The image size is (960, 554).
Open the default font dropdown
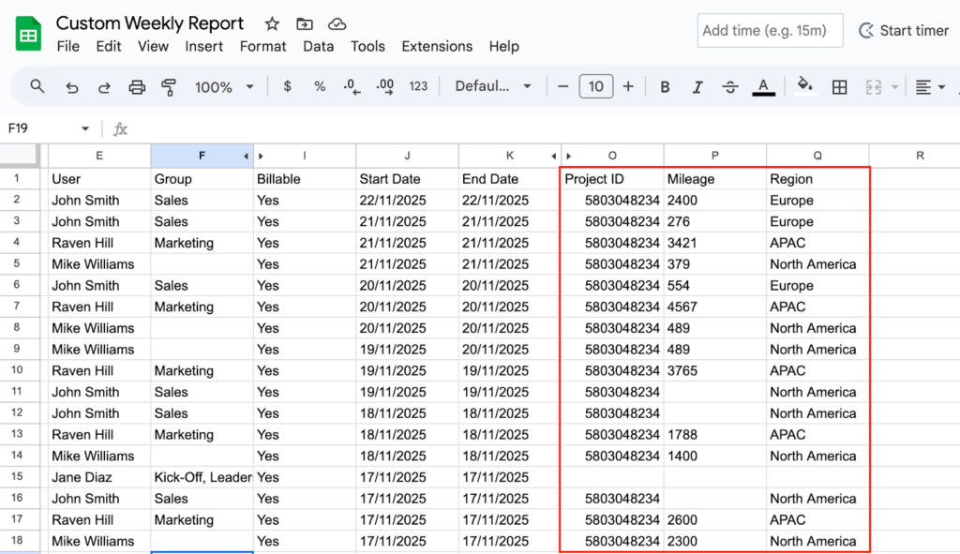(x=493, y=87)
